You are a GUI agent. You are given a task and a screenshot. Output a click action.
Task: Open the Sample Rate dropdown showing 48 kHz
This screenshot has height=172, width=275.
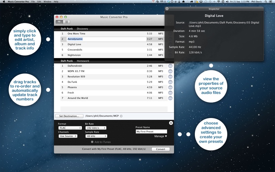(96, 136)
